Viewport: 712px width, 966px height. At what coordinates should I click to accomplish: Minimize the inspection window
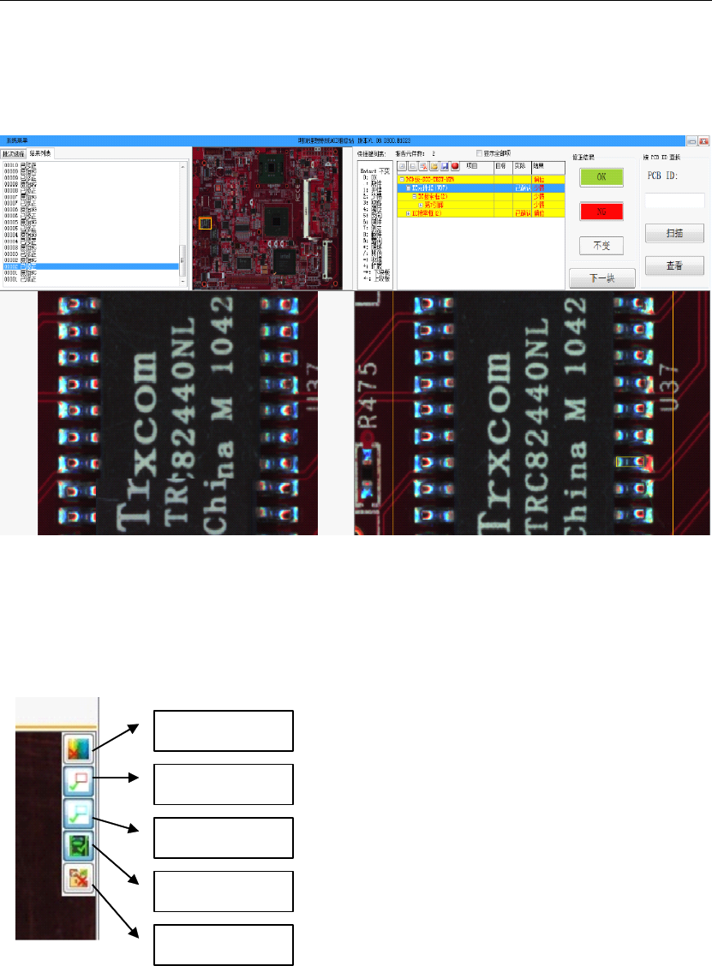692,141
